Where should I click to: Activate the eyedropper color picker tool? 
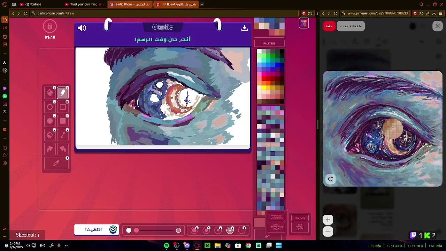click(x=56, y=163)
